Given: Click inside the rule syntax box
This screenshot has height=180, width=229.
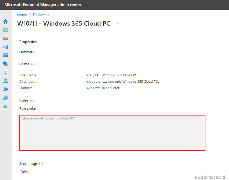Looking at the screenshot, I should (x=112, y=132).
